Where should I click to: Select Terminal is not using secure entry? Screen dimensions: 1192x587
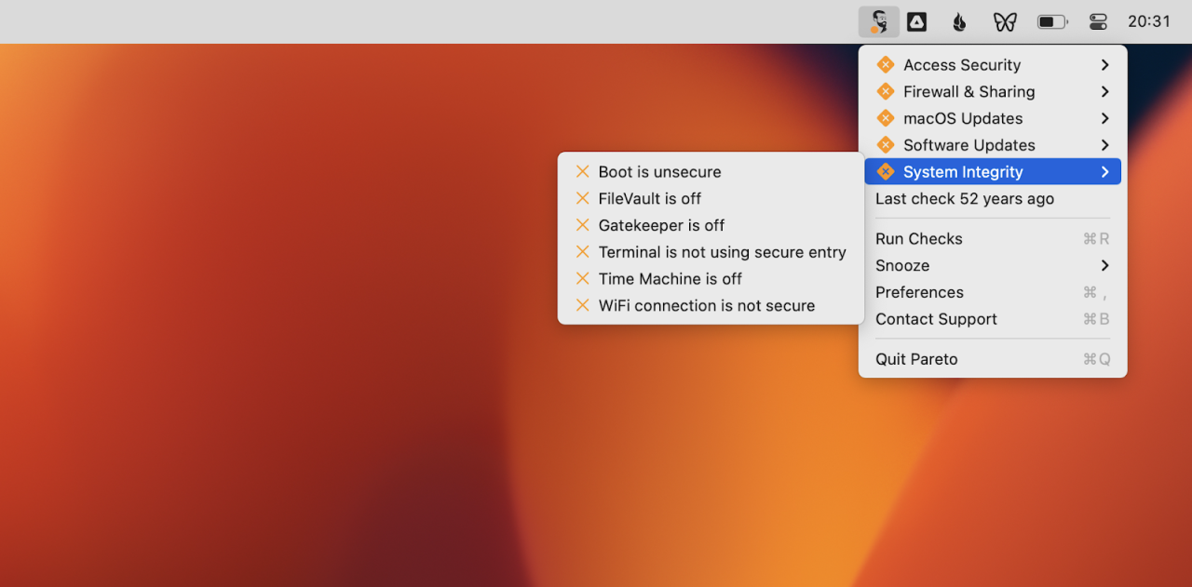pos(711,252)
